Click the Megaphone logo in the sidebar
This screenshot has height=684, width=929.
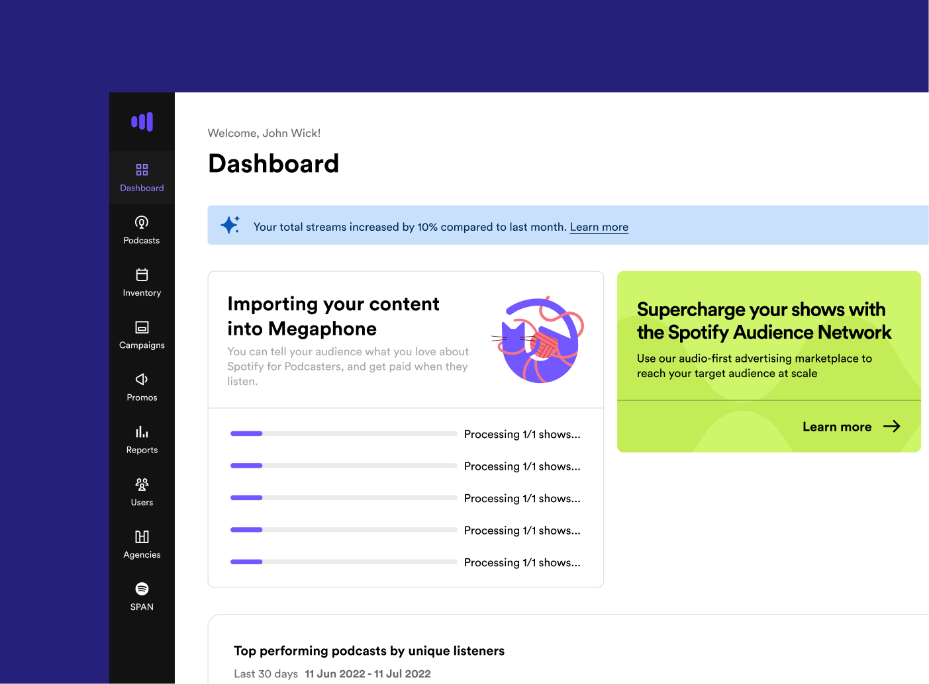pyautogui.click(x=142, y=122)
